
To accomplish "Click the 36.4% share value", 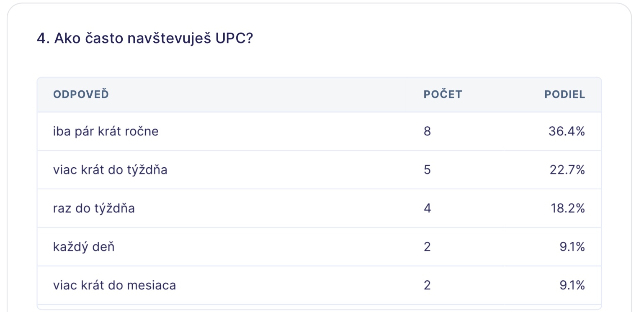I will coord(567,131).
